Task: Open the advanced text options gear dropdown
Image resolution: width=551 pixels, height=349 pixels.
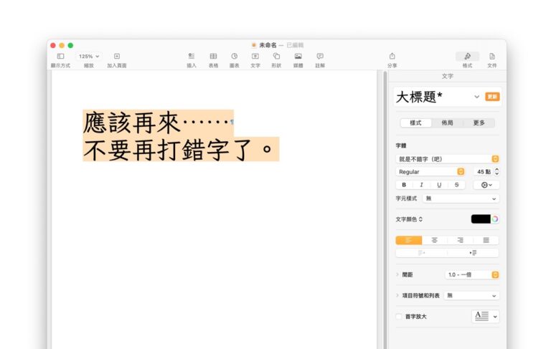Action: (x=486, y=185)
